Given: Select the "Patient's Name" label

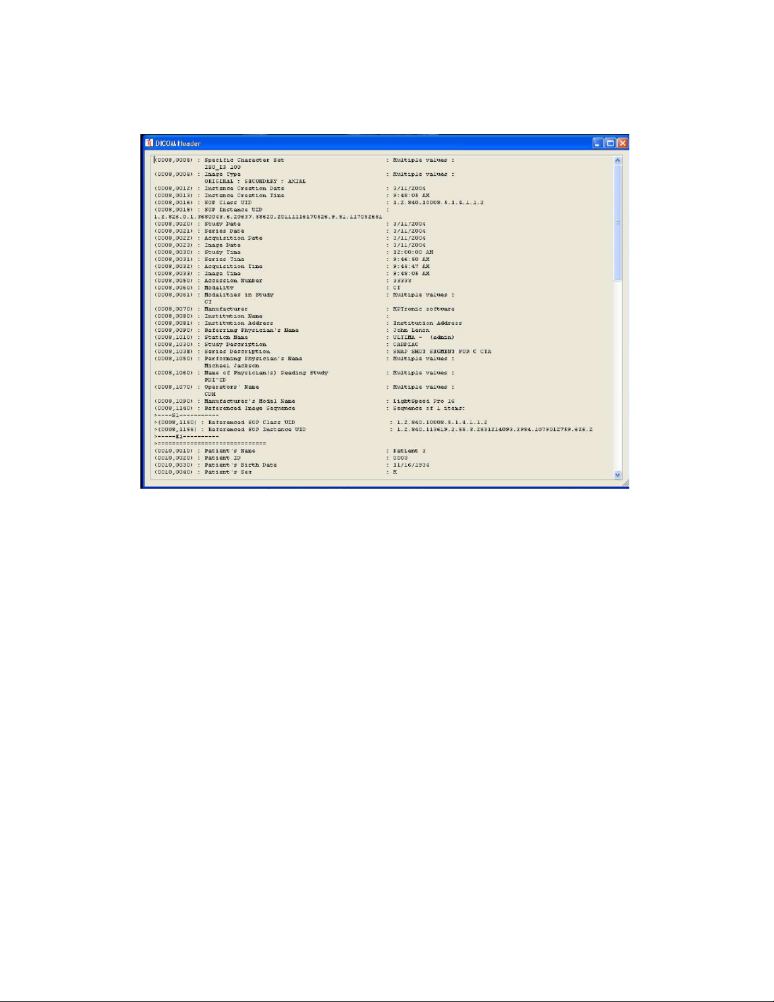Looking at the screenshot, I should click(229, 451).
